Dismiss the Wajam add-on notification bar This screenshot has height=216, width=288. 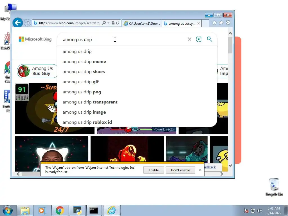pyautogui.click(x=200, y=170)
